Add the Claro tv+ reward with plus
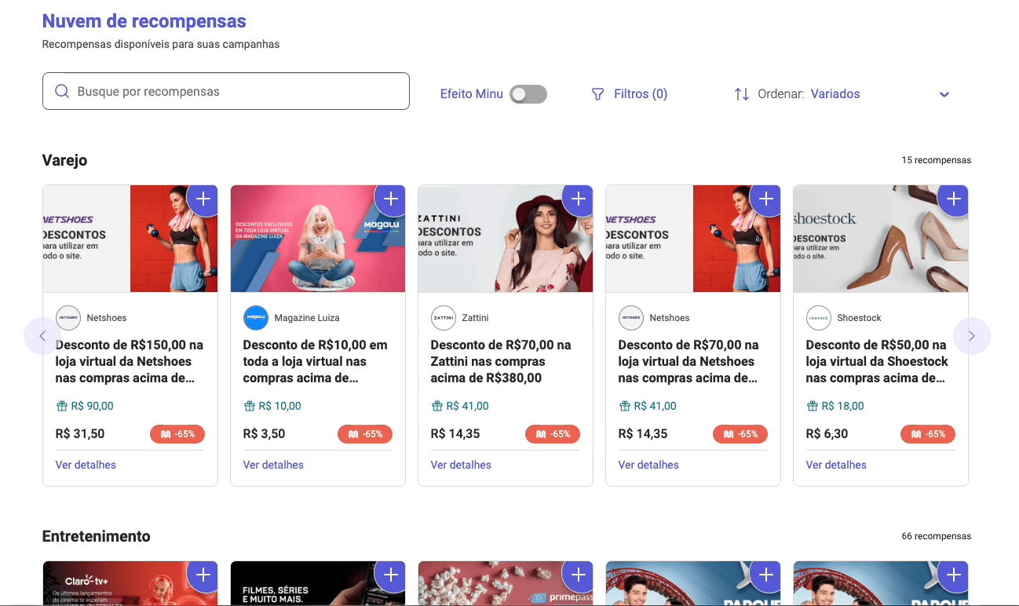Screen dimensions: 1019x606 tap(203, 575)
